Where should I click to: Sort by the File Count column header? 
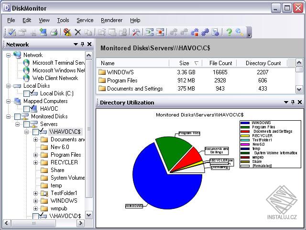[x=219, y=63]
